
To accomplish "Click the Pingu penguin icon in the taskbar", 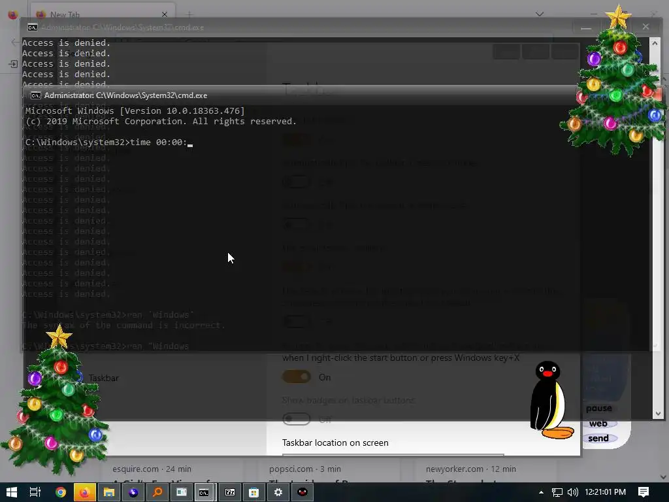I will [302, 492].
